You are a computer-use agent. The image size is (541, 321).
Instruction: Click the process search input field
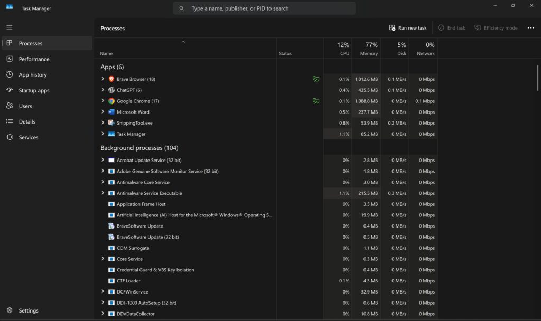(264, 8)
